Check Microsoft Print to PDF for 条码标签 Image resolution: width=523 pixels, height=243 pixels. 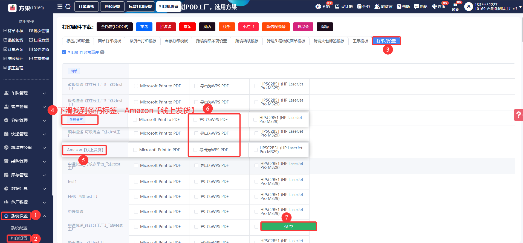point(135,120)
